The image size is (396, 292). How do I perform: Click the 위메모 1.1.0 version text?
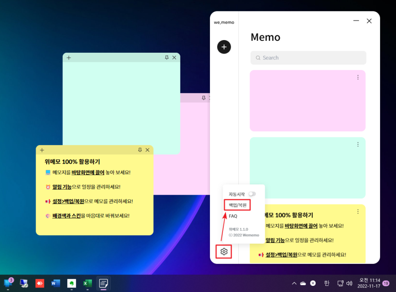tap(239, 229)
